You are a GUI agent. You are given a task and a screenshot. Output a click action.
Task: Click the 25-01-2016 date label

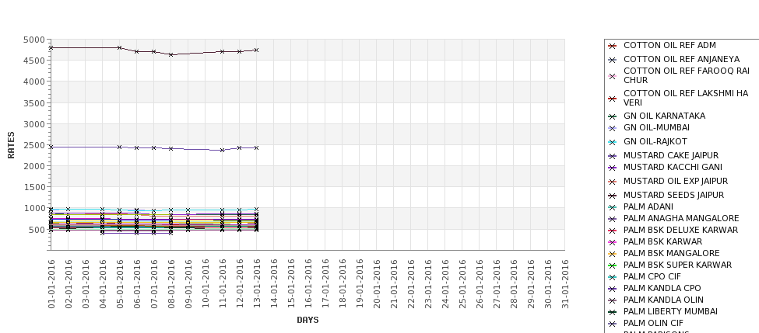[462, 284]
